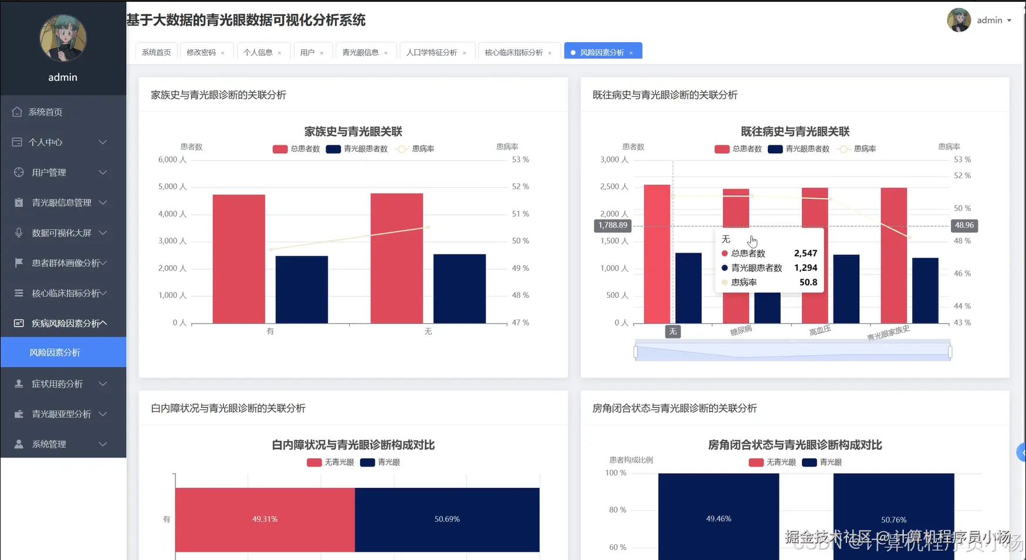Click the left handle of chart zoom slider

click(x=636, y=352)
